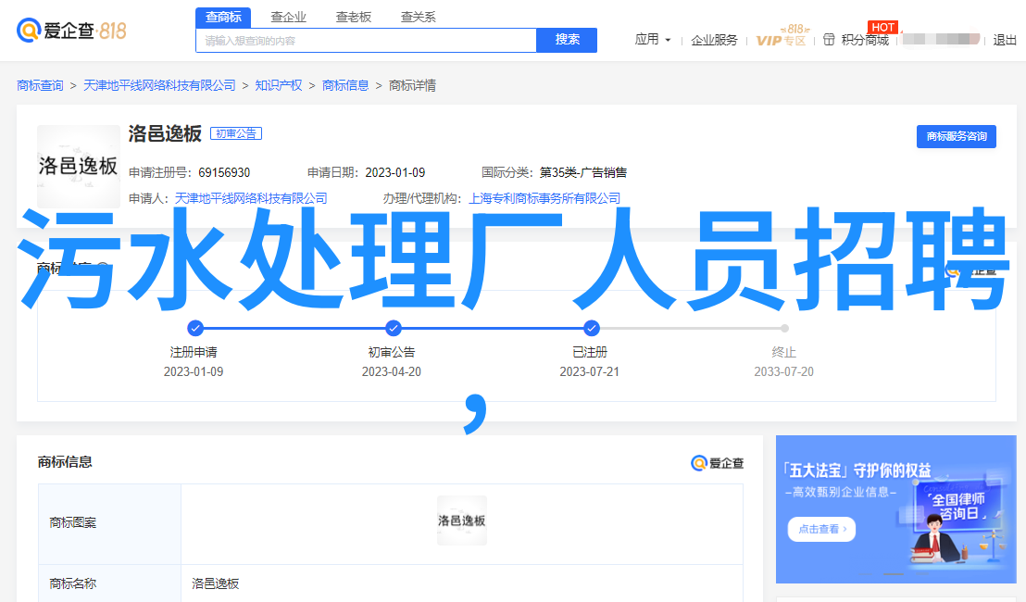Click the 洛邑逸板 value in the 商标名称 row
The height and width of the screenshot is (602, 1026).
215,583
